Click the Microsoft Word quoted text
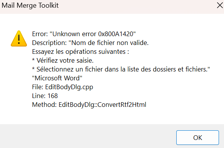The image size is (224, 148). (57, 78)
